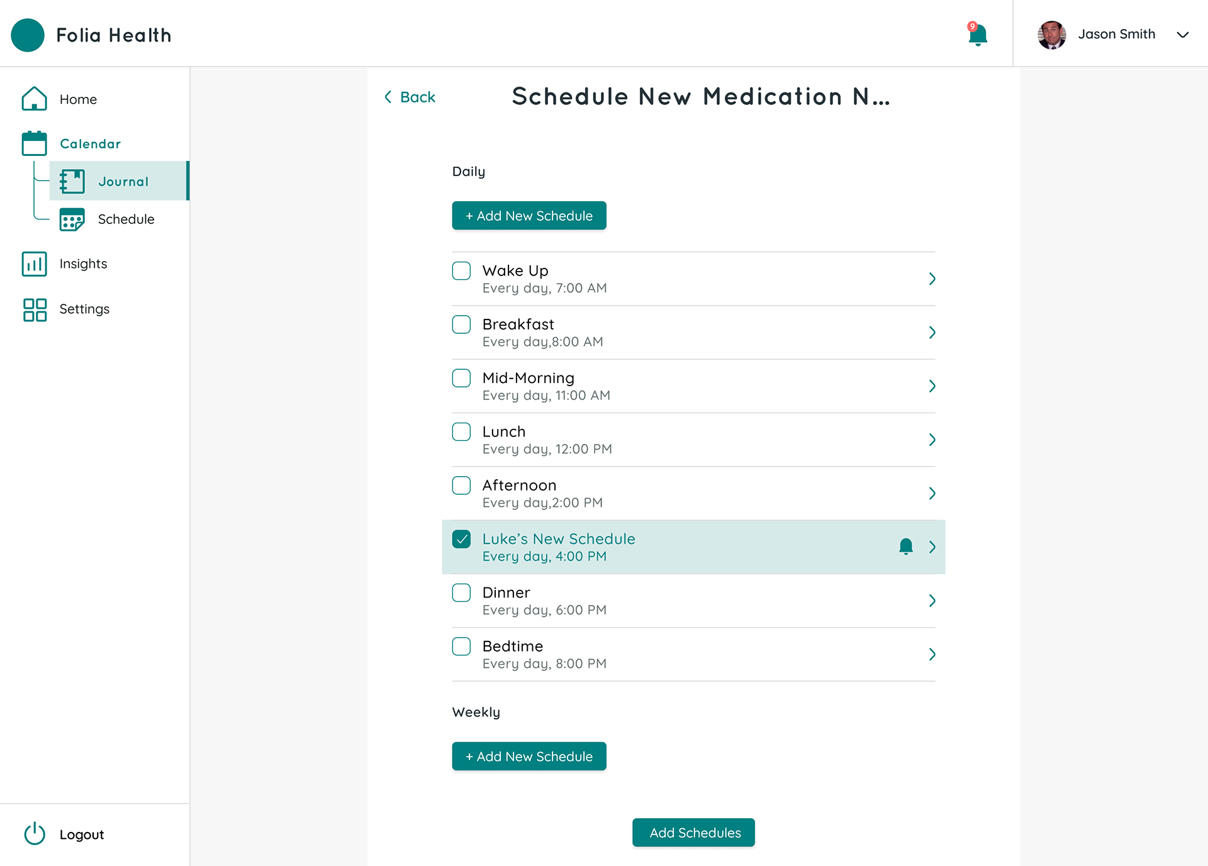Click the Journal notebook icon
The height and width of the screenshot is (866, 1208).
[72, 181]
